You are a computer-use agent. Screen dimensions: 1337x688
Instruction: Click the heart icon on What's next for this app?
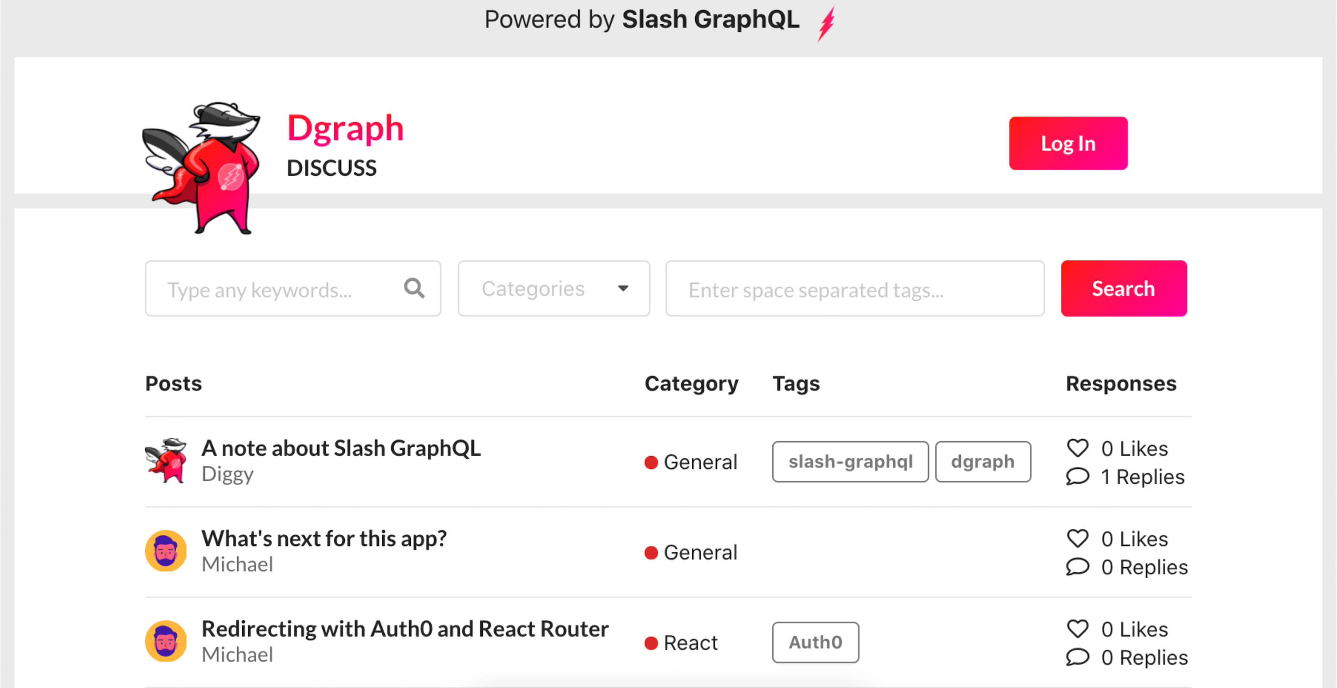[x=1078, y=538]
